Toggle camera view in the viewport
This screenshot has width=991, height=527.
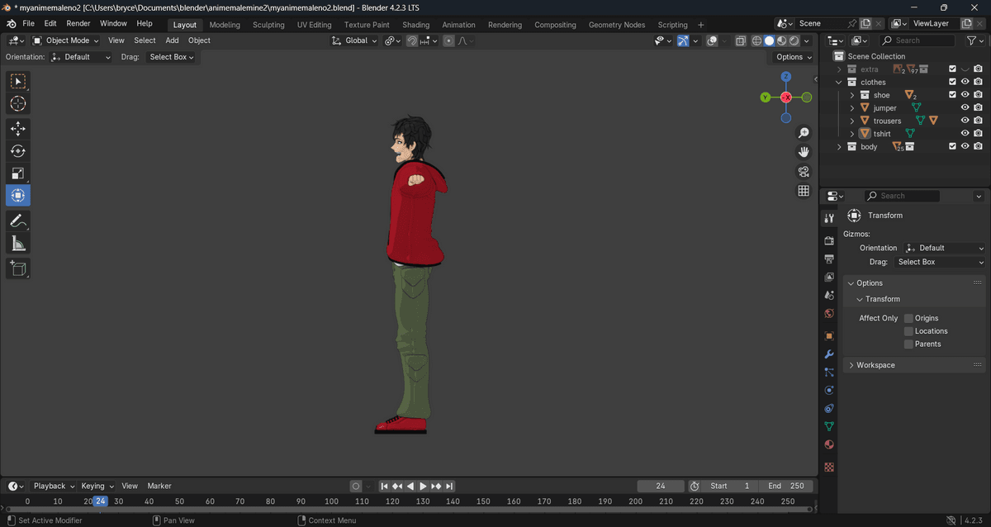click(x=803, y=172)
